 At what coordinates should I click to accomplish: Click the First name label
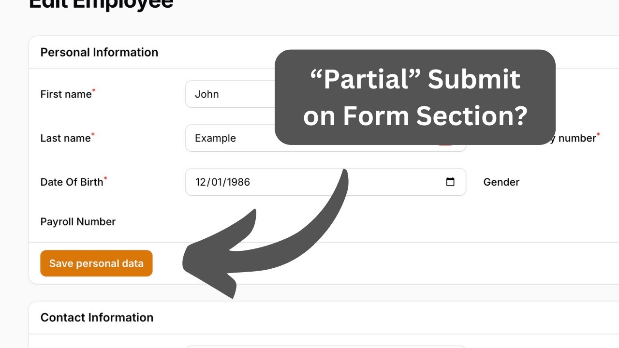tap(66, 94)
